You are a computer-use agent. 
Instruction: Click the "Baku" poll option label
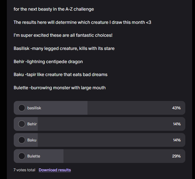32,140
